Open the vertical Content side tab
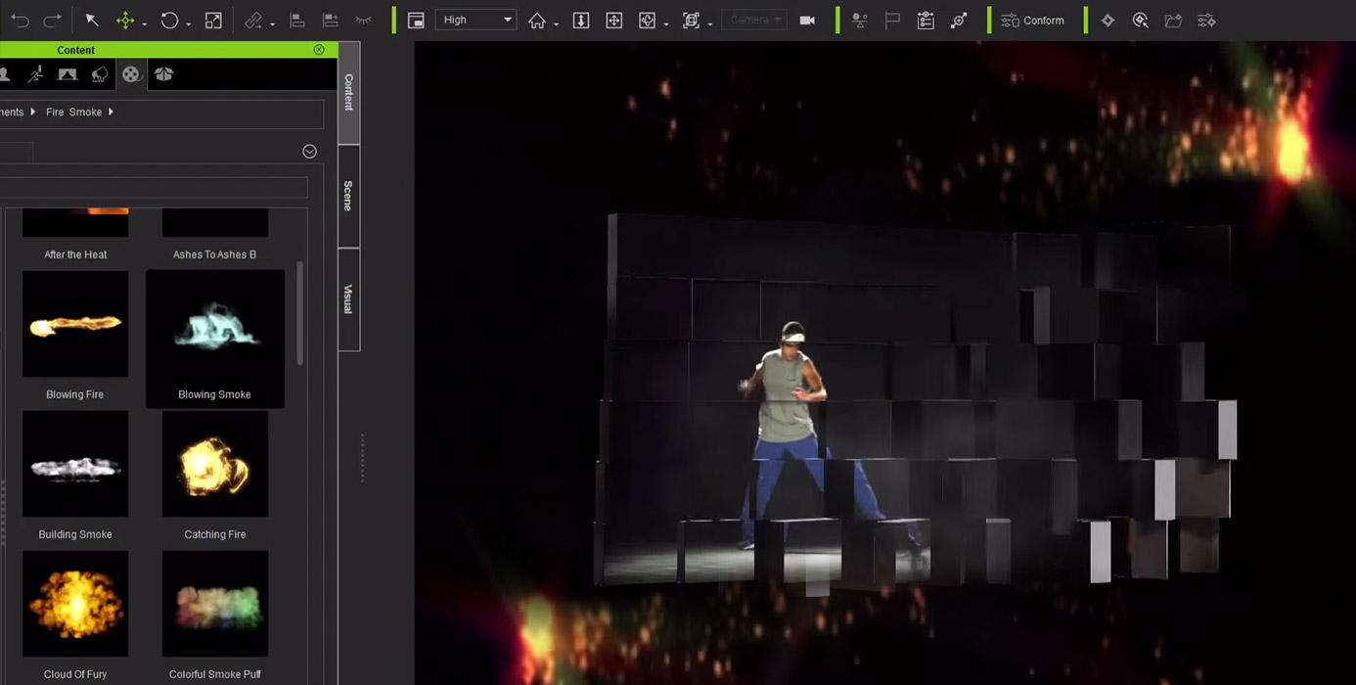The height and width of the screenshot is (685, 1356). coord(348,92)
